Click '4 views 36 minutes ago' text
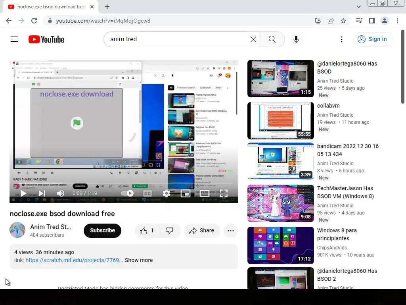 [x=44, y=252]
